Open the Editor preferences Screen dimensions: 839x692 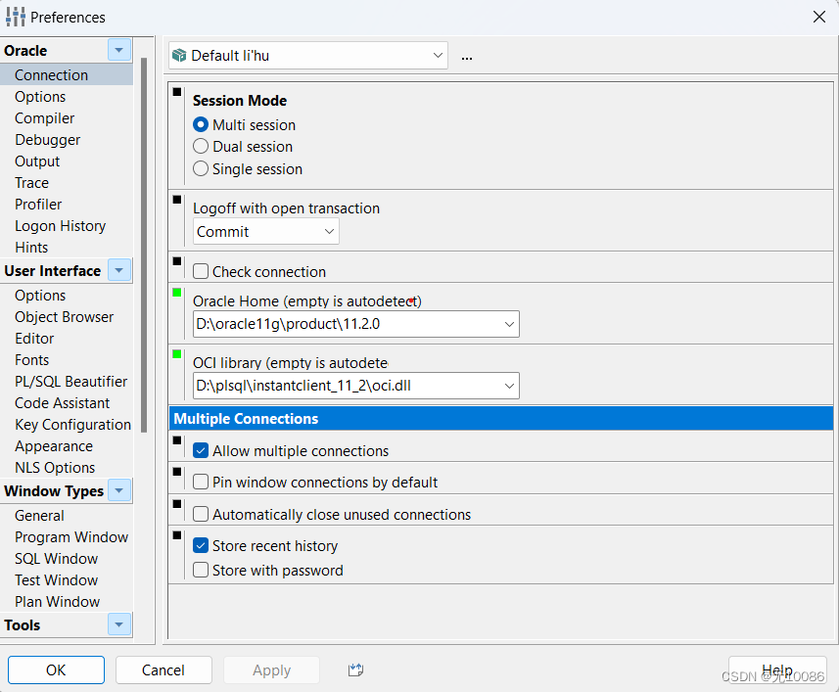pos(34,339)
